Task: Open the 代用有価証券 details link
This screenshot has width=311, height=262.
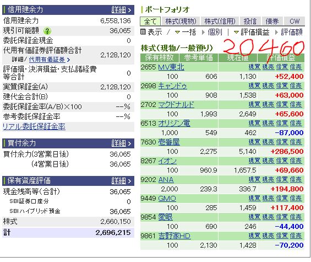Action: (x=49, y=60)
